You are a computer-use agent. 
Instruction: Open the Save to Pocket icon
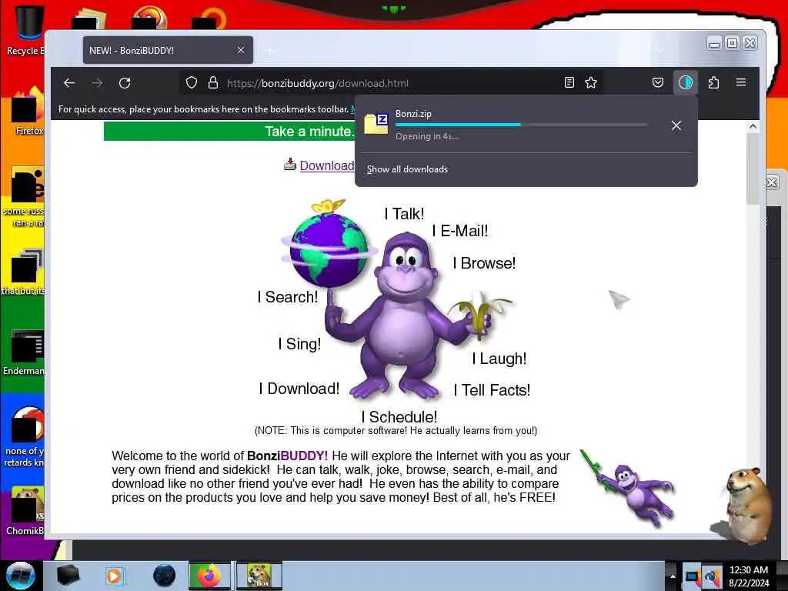pos(658,82)
